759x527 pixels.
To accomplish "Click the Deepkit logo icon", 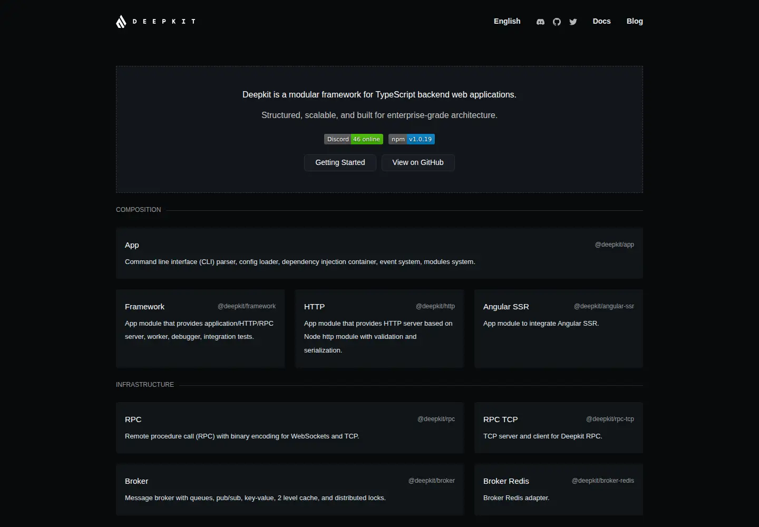I will (121, 22).
